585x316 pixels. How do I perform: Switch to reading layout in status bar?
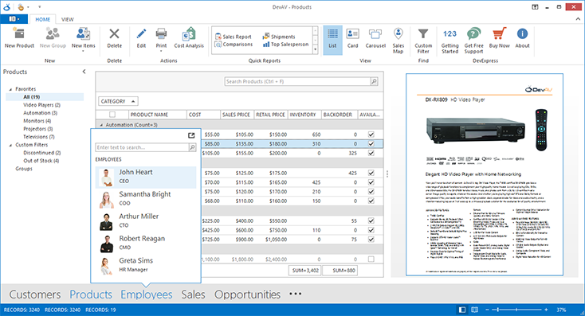474,310
